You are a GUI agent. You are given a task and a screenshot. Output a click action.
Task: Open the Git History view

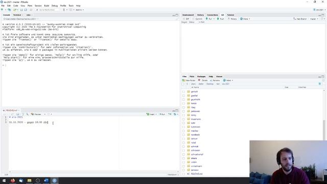point(232,19)
